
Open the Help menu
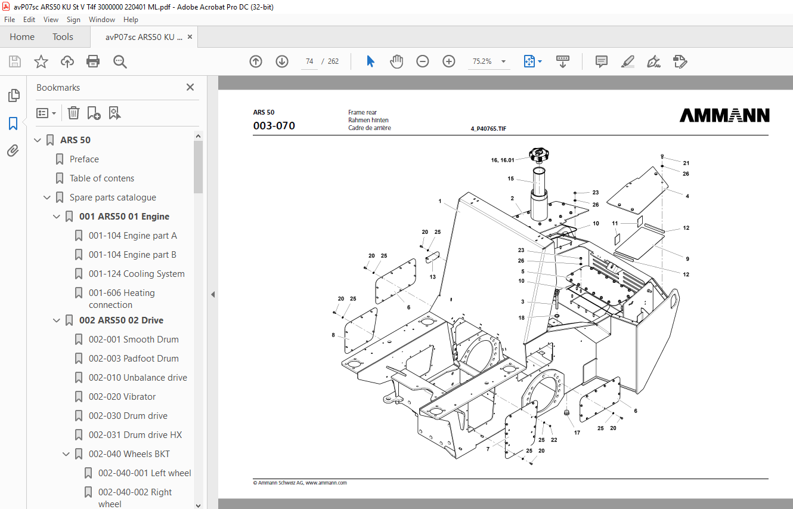point(131,20)
